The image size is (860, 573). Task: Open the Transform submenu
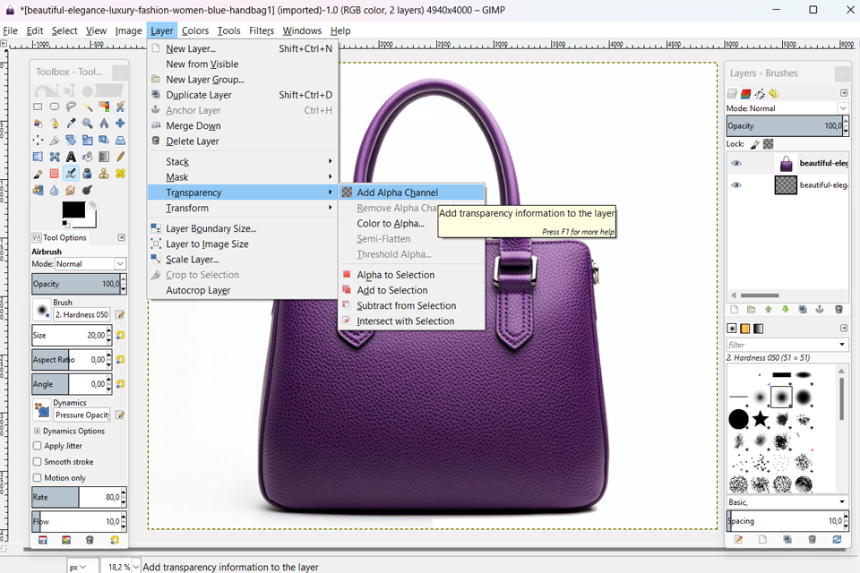pos(243,208)
